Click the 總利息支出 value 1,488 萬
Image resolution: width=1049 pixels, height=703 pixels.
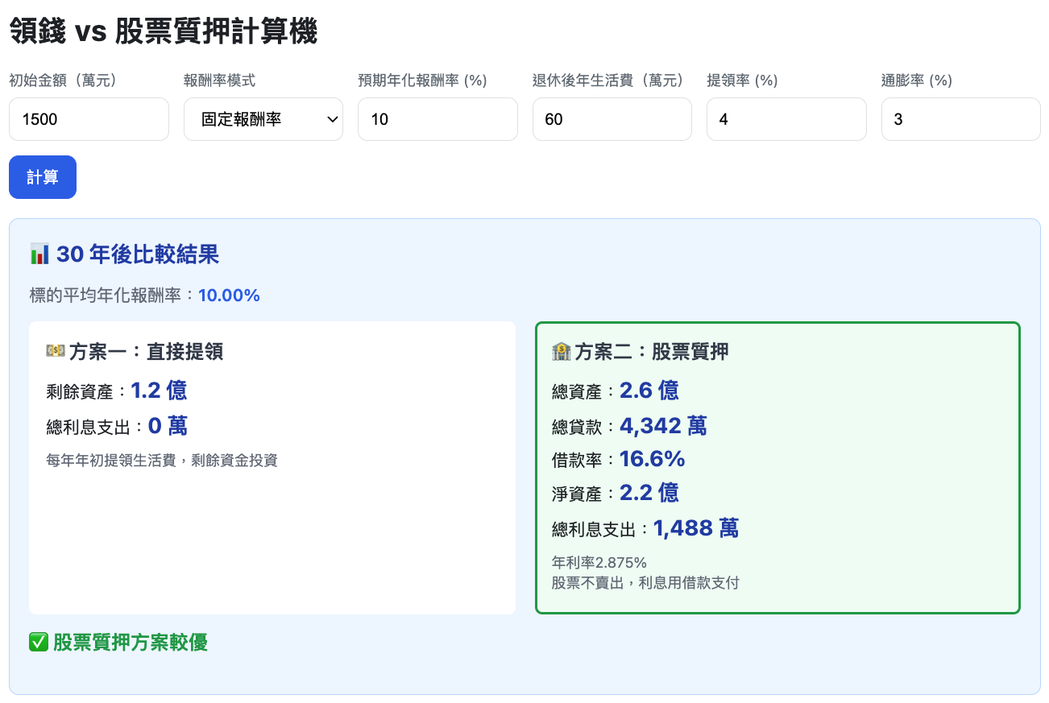(x=695, y=528)
